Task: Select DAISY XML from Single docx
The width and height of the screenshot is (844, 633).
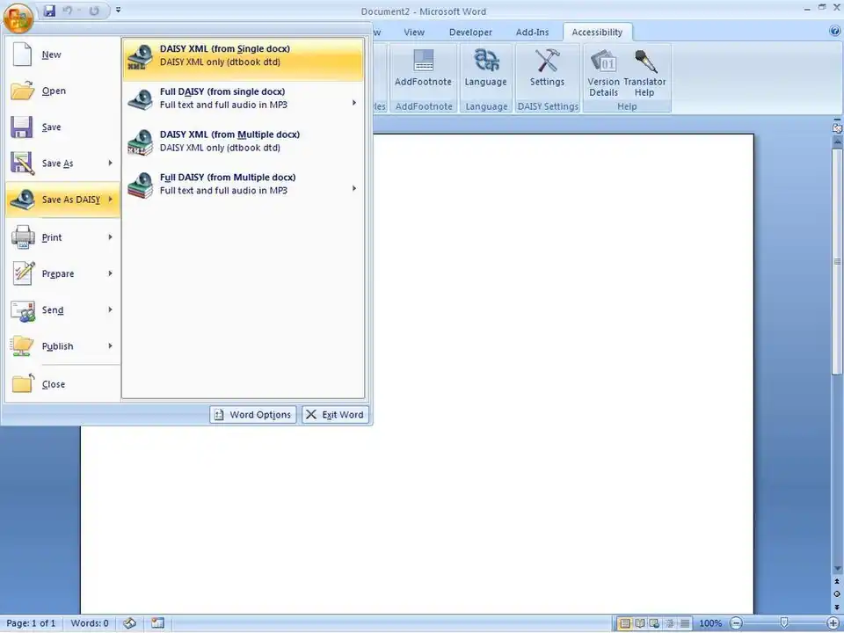Action: click(x=242, y=56)
